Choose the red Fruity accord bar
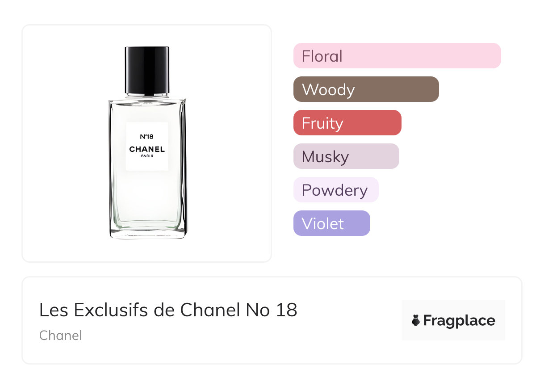Screen dimensions: 544x386 pyautogui.click(x=347, y=123)
